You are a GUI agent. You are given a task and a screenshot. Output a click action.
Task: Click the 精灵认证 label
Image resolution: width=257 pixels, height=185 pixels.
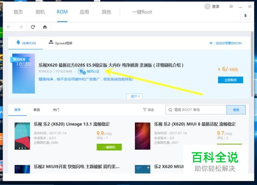93,71
